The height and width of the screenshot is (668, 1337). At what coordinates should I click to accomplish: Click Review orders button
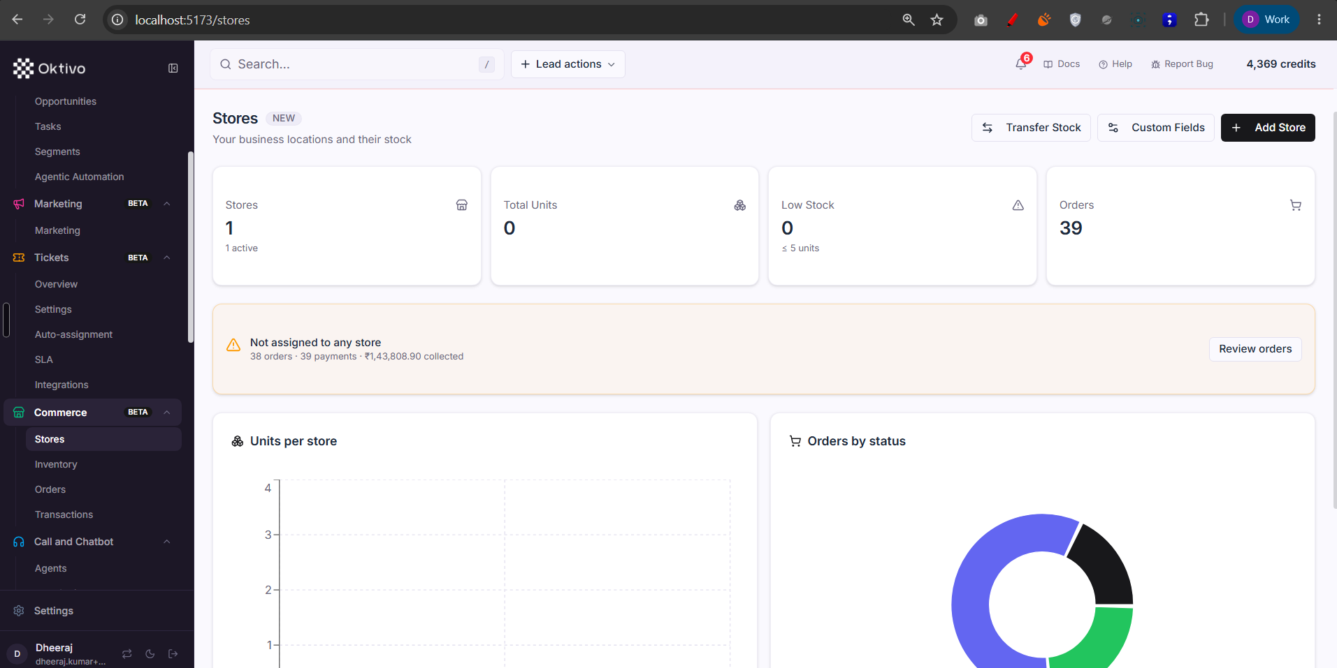click(x=1255, y=349)
